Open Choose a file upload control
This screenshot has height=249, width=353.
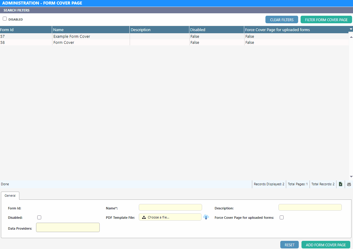[170, 217]
